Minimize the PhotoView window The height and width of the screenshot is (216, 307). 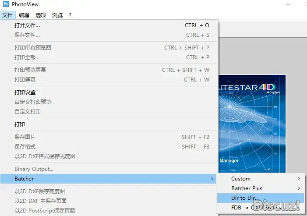tap(288, 4)
